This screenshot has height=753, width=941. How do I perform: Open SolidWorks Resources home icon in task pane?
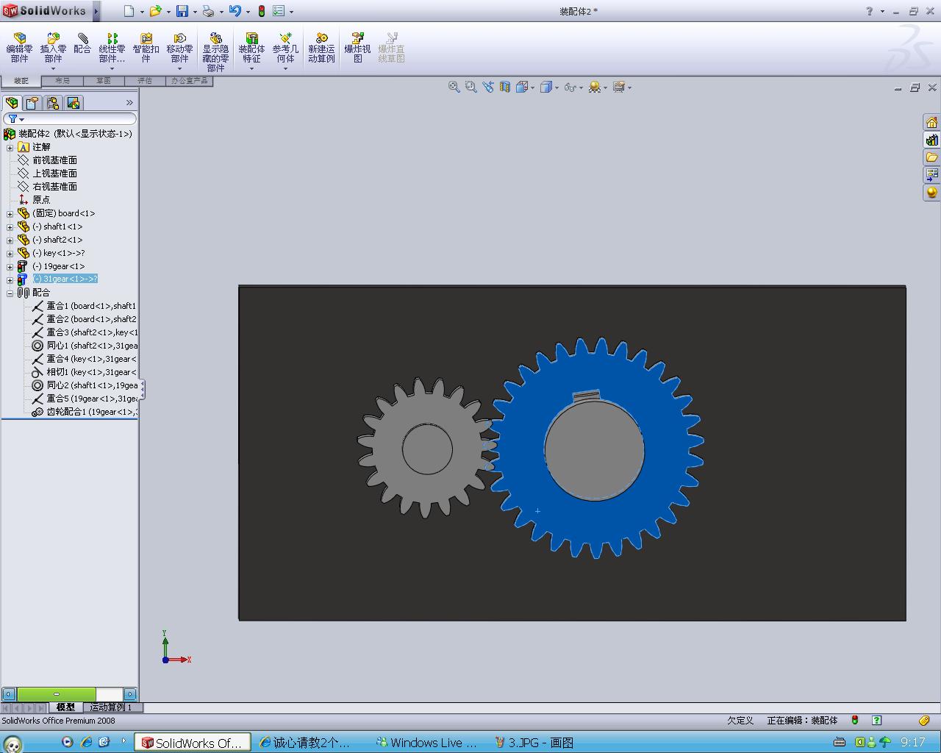pos(931,122)
